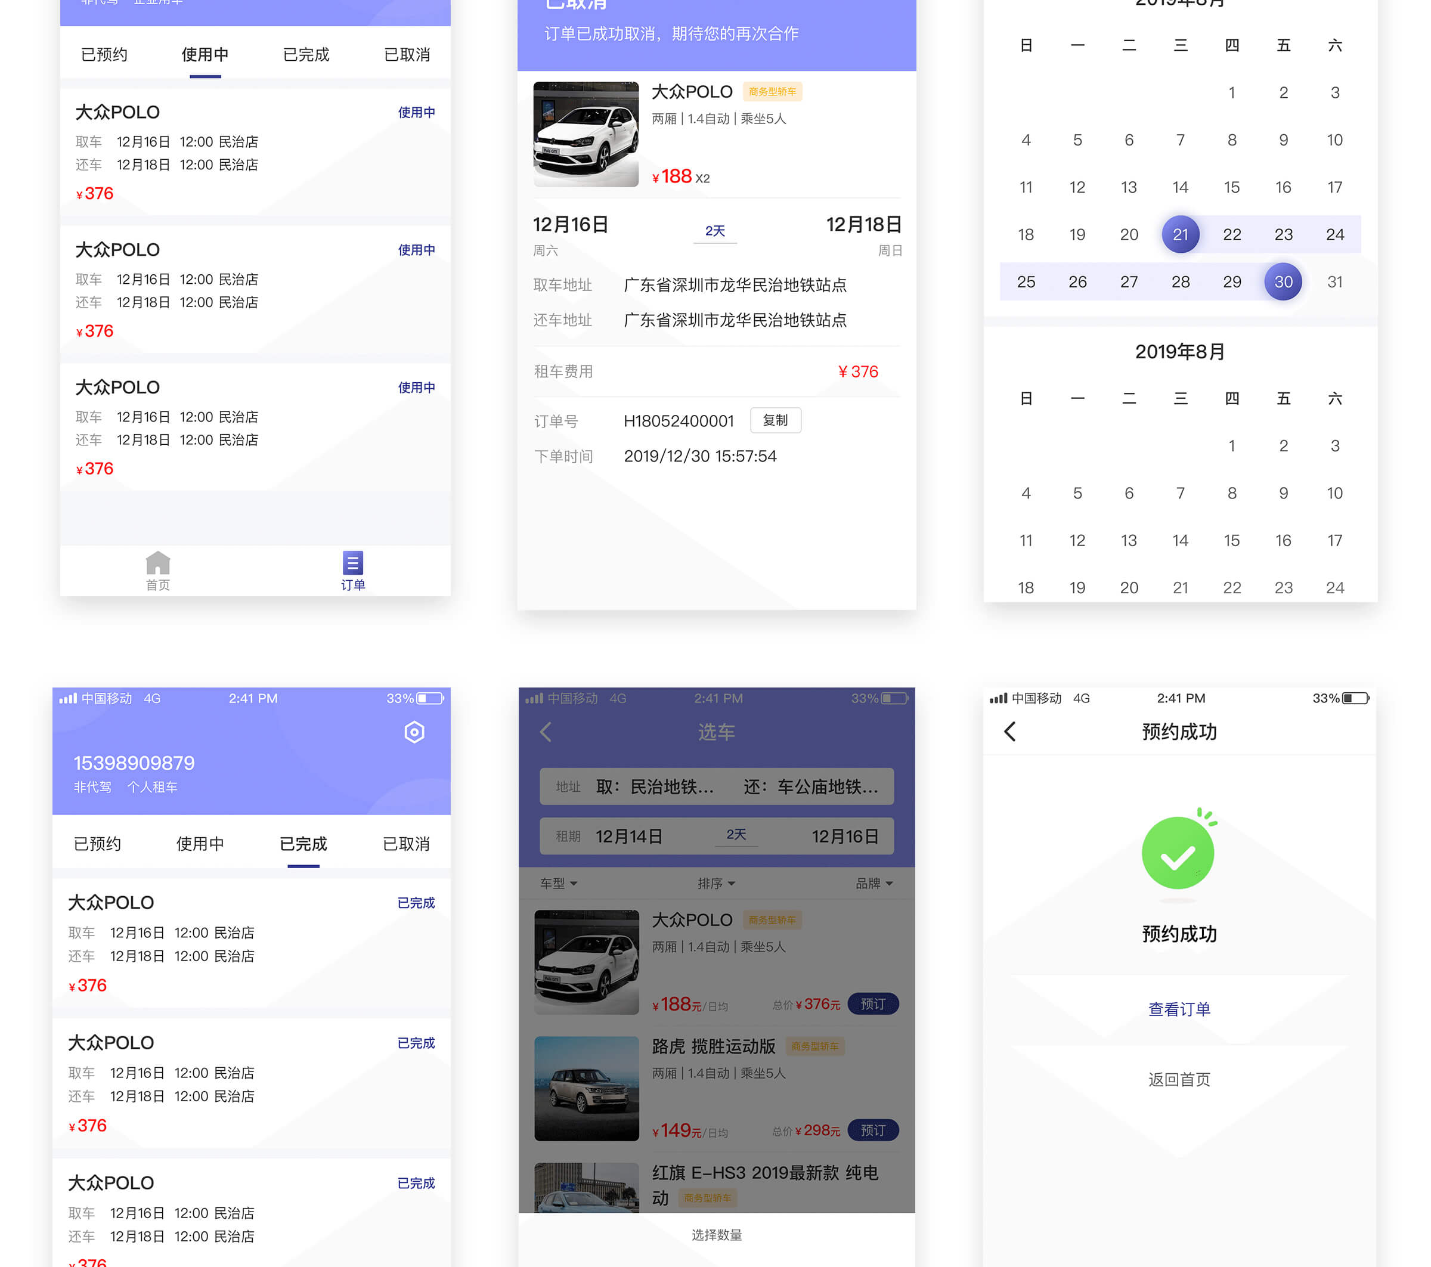This screenshot has height=1267, width=1431.
Task: Select highlighted end date 30 on calendar
Action: [1283, 282]
